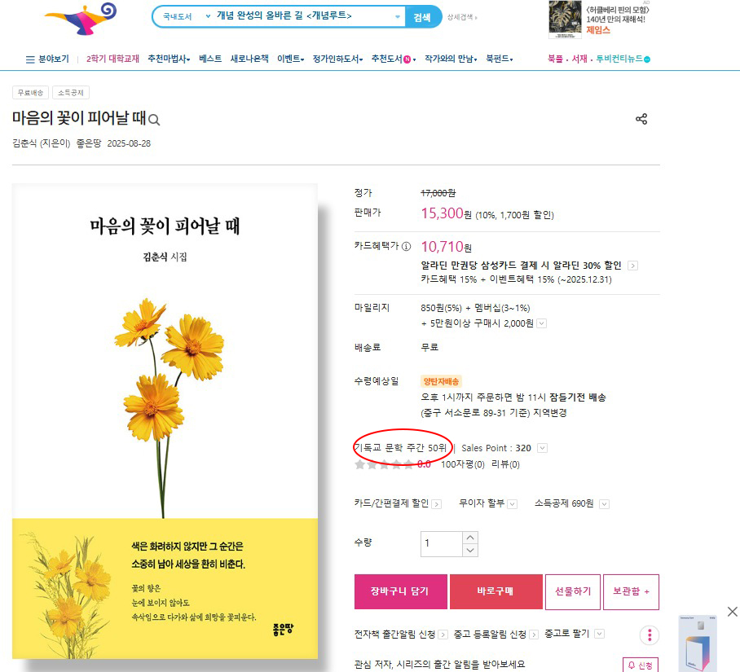Open the 분야보기 hamburger menu

47,59
